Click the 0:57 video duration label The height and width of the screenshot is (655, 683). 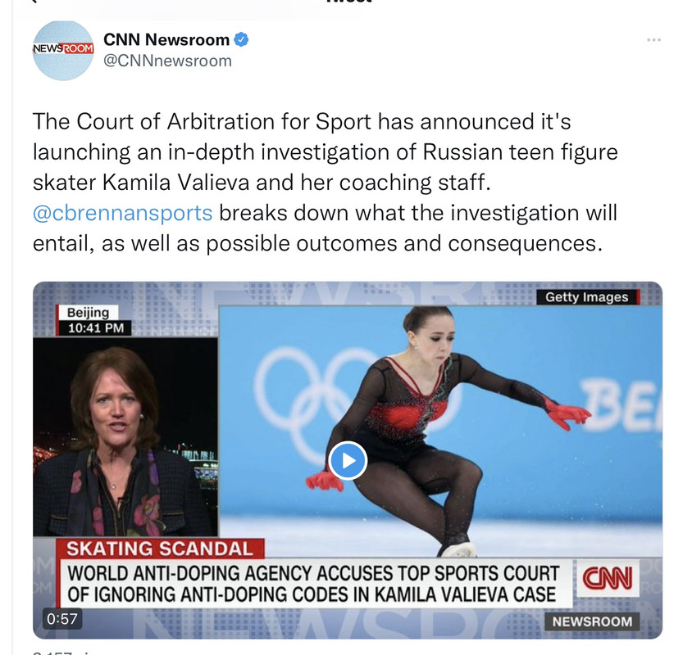coord(61,618)
